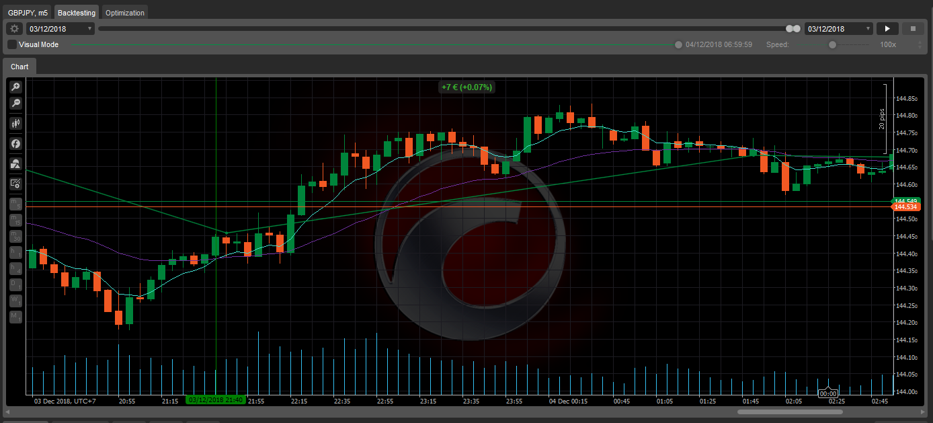Image resolution: width=933 pixels, height=423 pixels.
Task: Switch the chart to the h1 timeframe
Action: click(15, 252)
